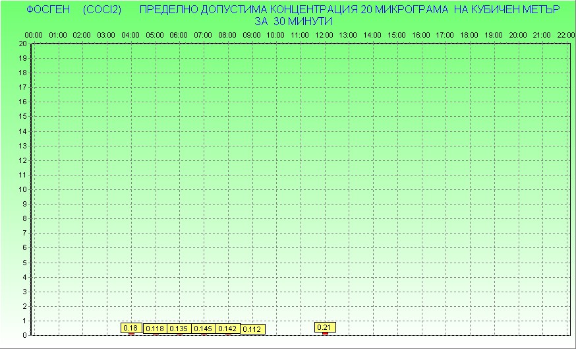Click the 20:00 time axis label
This screenshot has height=349, width=576.
[518, 36]
